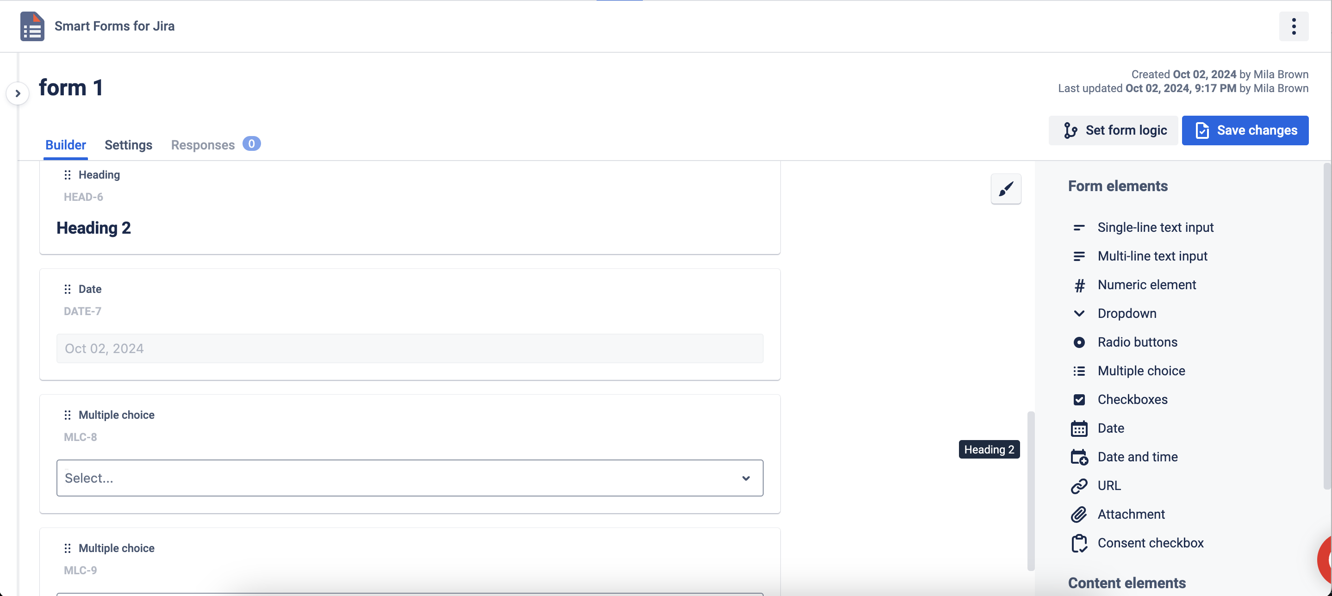1332x596 pixels.
Task: Switch to the Settings tab
Action: coord(128,144)
